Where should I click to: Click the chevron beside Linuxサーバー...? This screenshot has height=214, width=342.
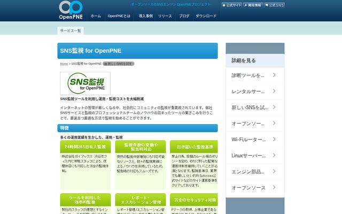click(x=274, y=155)
